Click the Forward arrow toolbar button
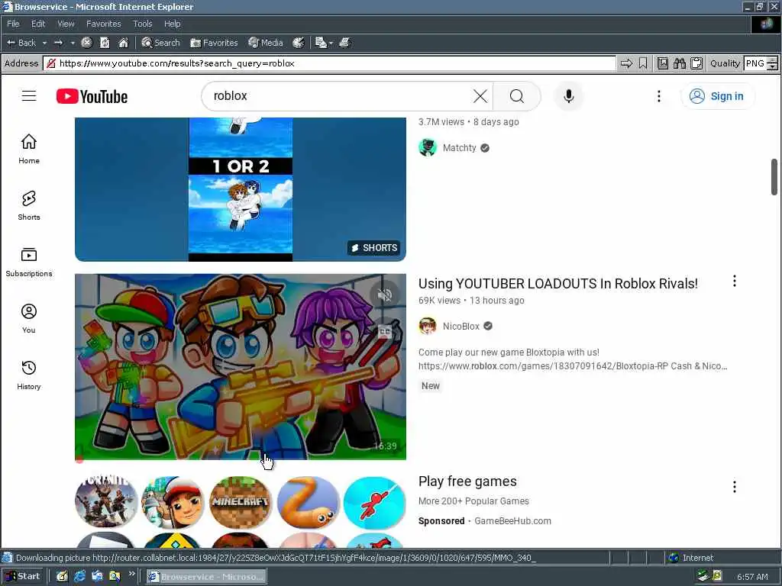782x586 pixels. [x=58, y=43]
